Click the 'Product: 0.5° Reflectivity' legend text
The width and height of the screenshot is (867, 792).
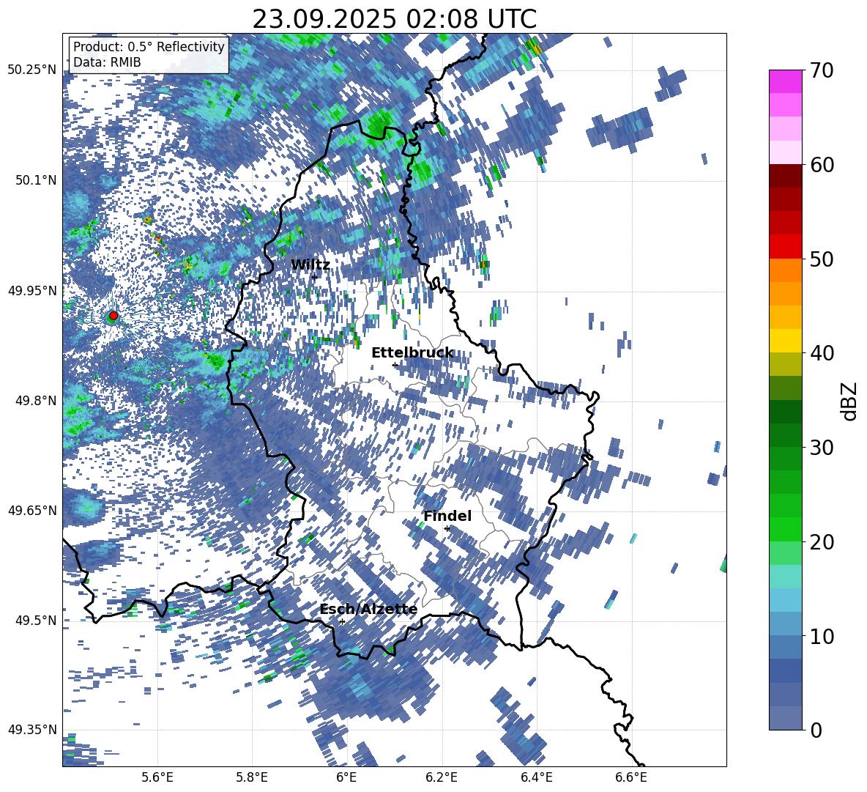149,46
